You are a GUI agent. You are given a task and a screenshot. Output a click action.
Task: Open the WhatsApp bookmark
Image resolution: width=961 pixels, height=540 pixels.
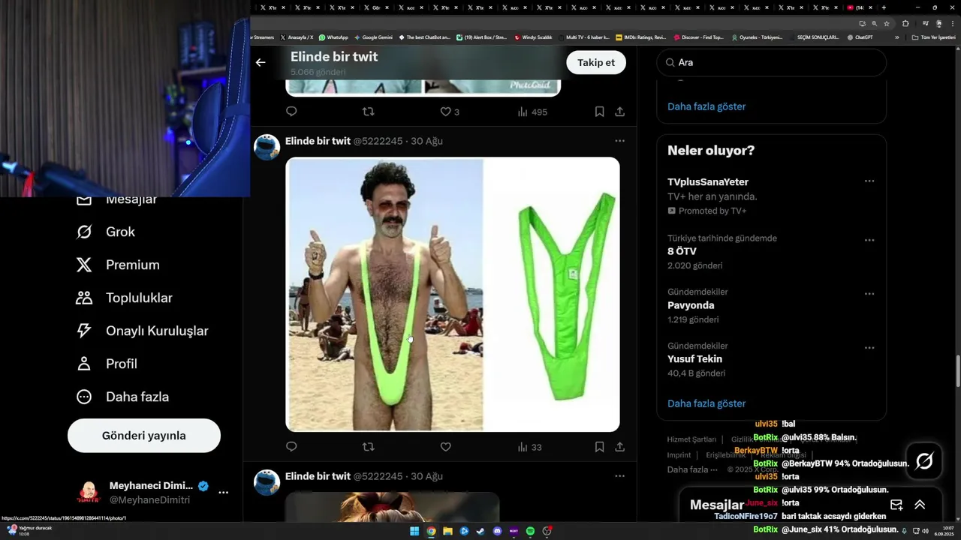pyautogui.click(x=333, y=37)
